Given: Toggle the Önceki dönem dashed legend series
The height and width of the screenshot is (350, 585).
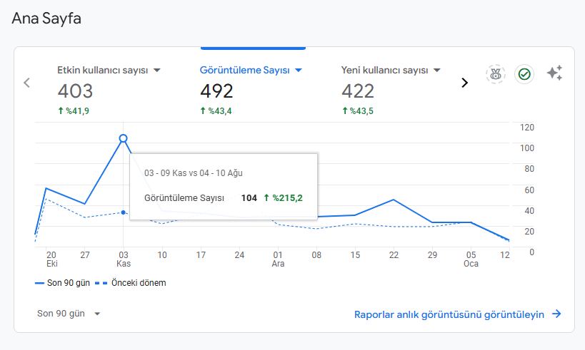Looking at the screenshot, I should pyautogui.click(x=131, y=283).
